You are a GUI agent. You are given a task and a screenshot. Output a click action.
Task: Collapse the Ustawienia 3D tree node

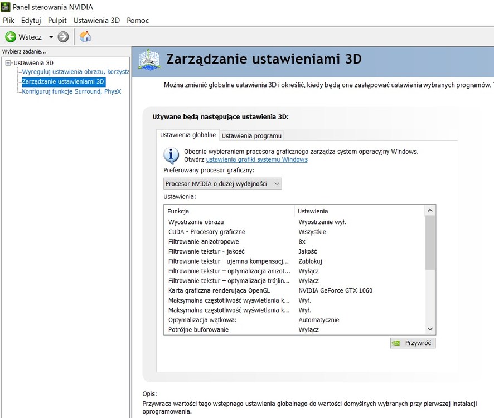8,62
